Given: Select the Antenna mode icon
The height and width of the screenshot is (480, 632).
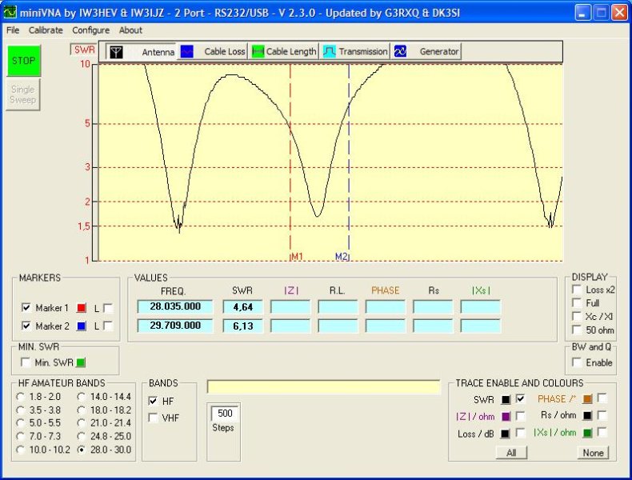Looking at the screenshot, I should (117, 51).
